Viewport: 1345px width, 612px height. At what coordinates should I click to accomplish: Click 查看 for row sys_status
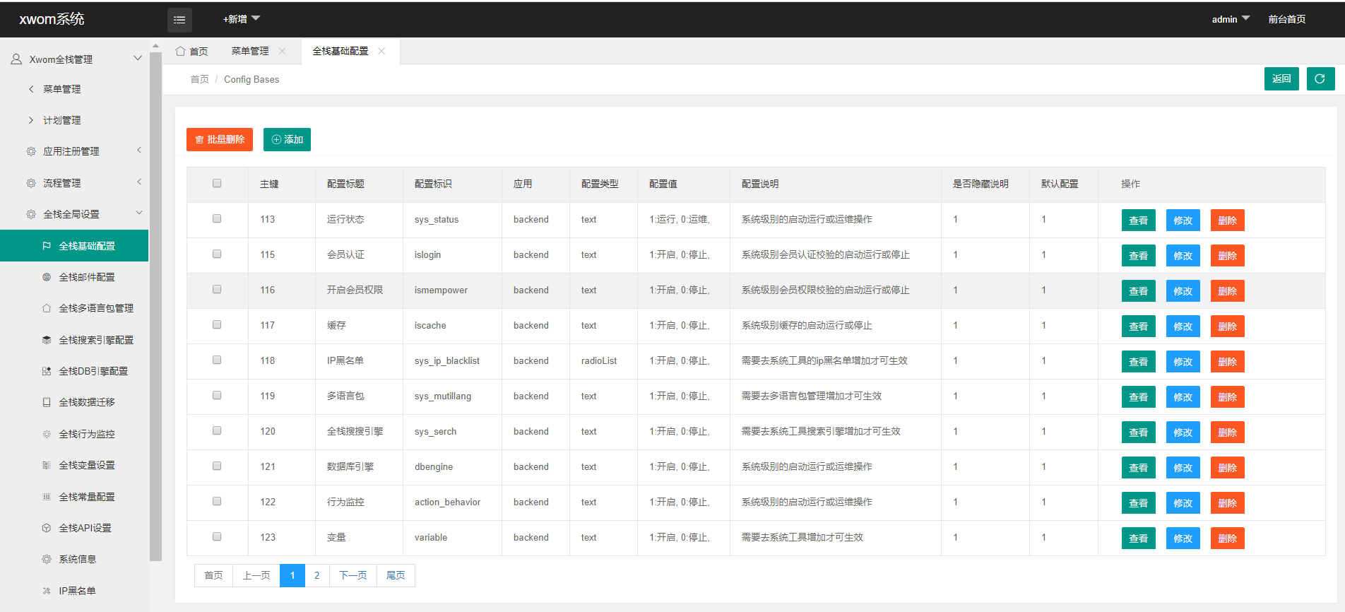[1139, 220]
